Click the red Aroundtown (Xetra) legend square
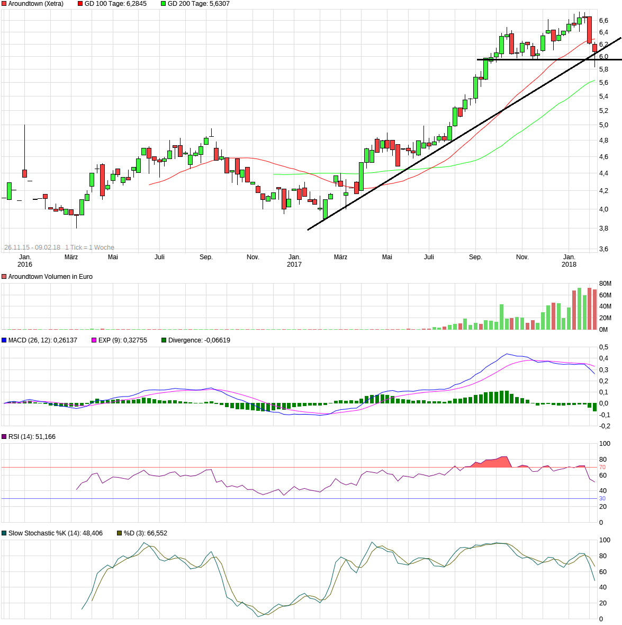 point(4,4)
